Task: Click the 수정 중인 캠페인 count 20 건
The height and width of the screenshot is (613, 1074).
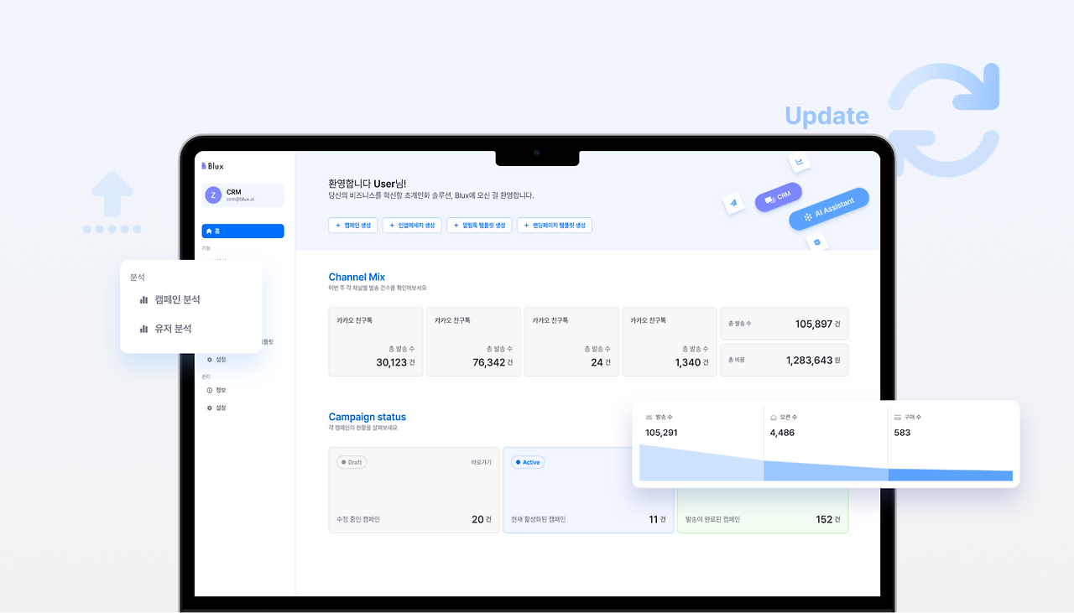Action: tap(480, 519)
